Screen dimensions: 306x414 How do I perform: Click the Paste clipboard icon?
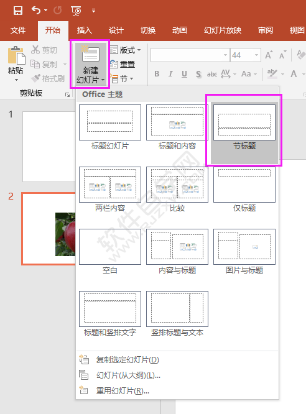click(x=16, y=55)
